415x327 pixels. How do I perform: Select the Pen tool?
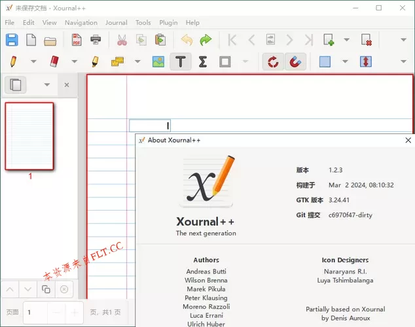click(x=13, y=61)
